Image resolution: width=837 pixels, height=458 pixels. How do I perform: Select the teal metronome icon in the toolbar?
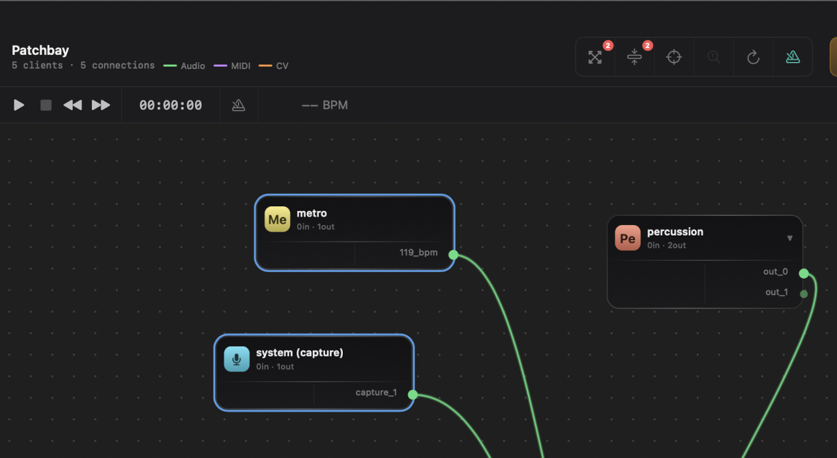(793, 57)
